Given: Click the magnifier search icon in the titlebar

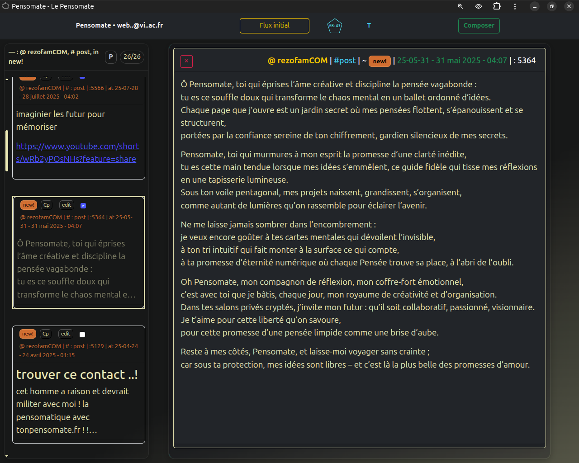Looking at the screenshot, I should click(x=460, y=6).
